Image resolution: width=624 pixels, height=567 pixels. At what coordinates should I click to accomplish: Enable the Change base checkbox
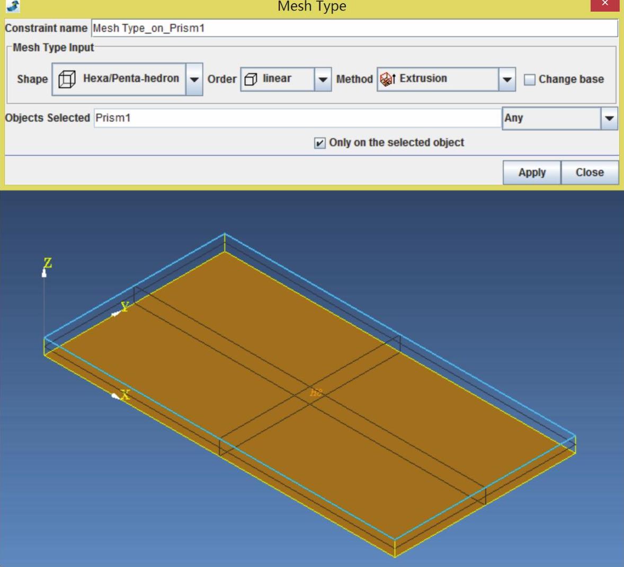(529, 80)
